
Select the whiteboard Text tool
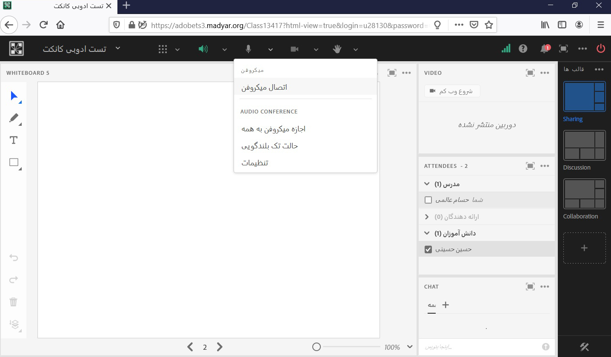point(14,140)
